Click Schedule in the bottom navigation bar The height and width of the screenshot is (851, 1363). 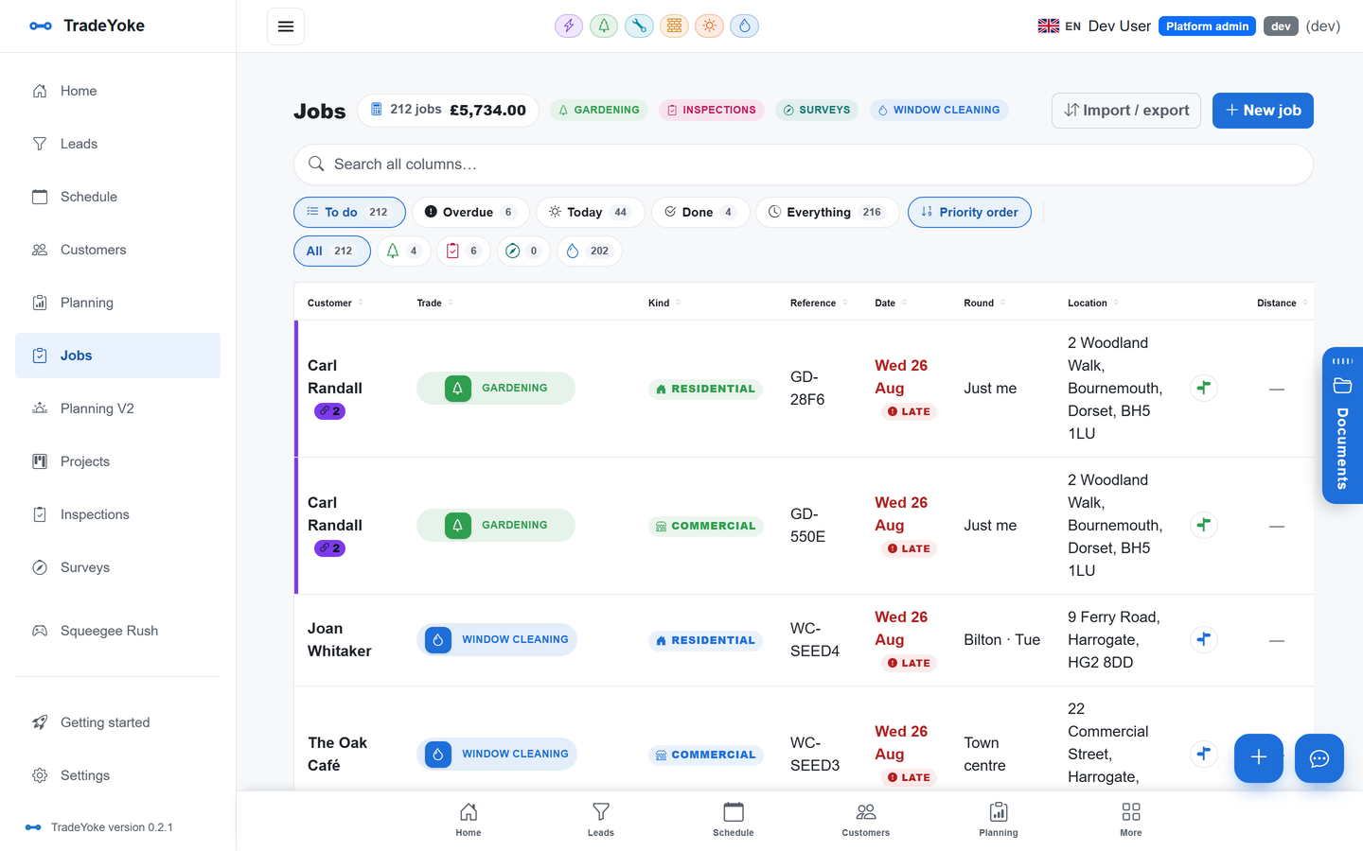[x=734, y=820]
